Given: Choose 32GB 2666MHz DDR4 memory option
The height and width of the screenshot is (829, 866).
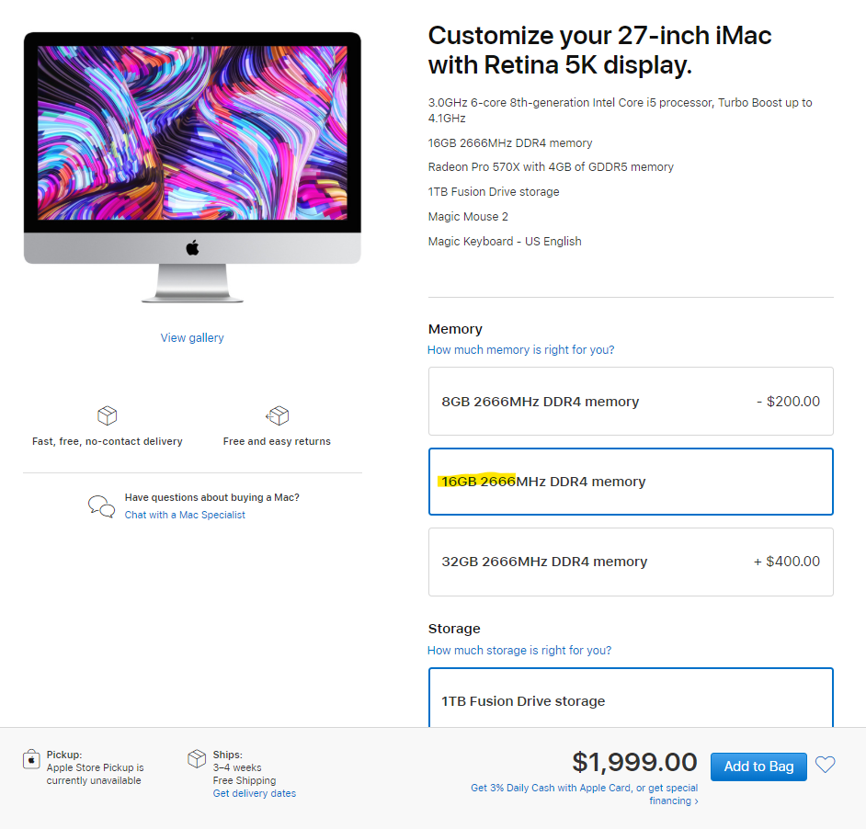Looking at the screenshot, I should 631,562.
